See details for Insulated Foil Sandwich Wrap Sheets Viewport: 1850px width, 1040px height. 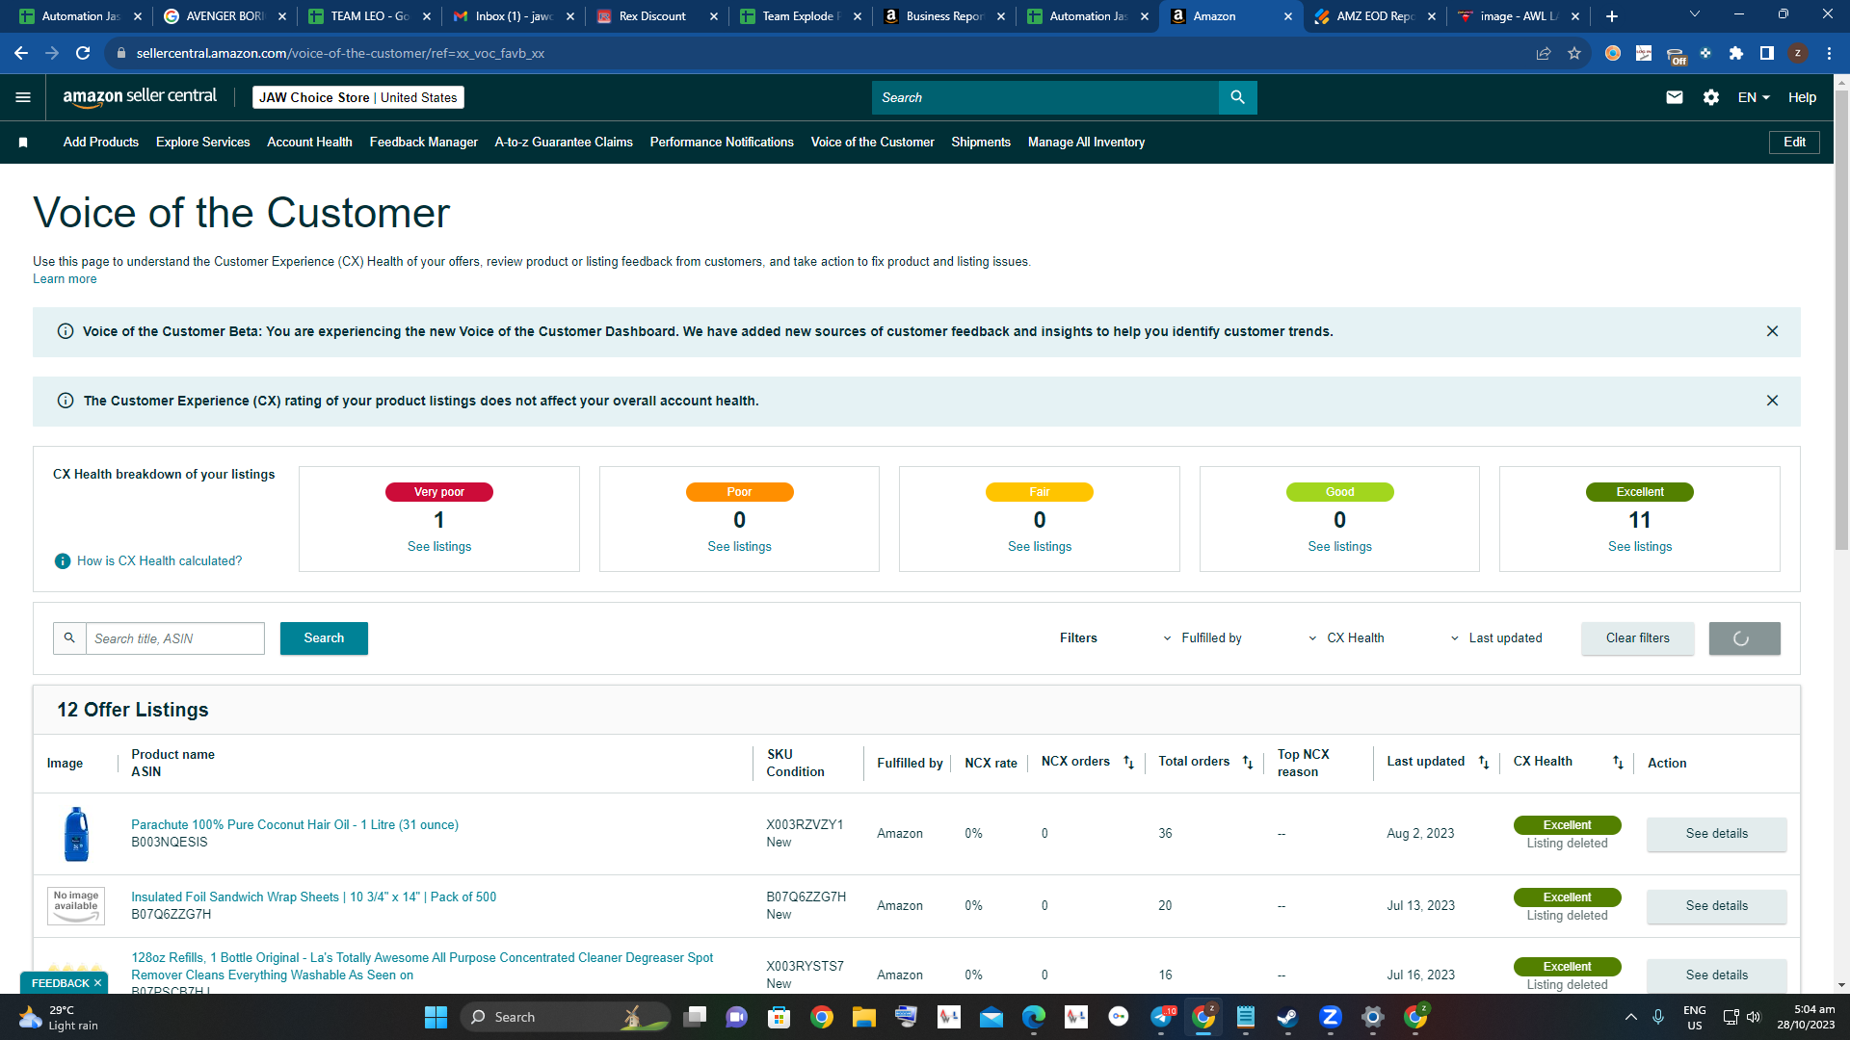point(1716,906)
